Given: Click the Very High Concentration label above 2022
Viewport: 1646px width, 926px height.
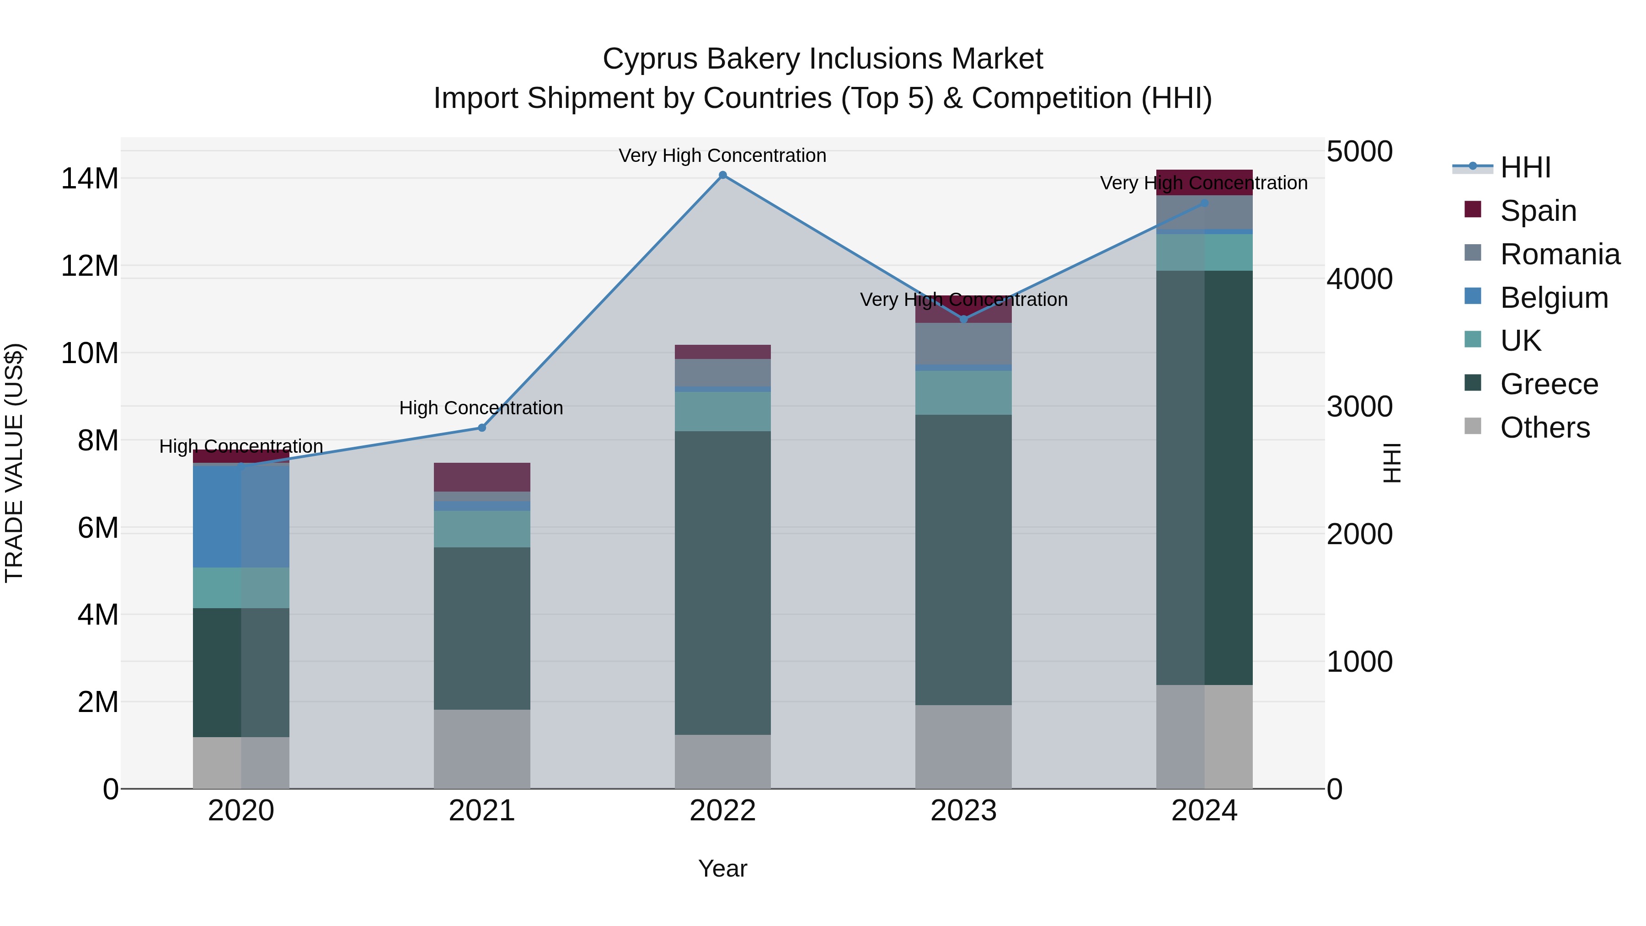Looking at the screenshot, I should click(723, 155).
